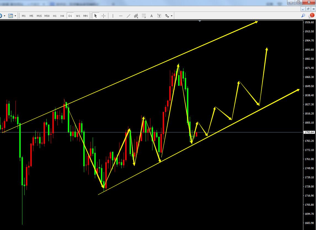Image resolution: width=316 pixels, height=230 pixels.
Task: Open the search magnifier icon
Action: click(x=303, y=15)
